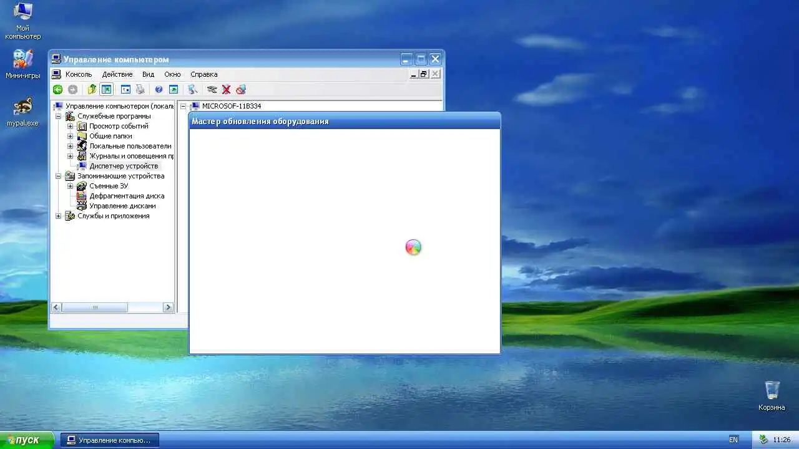Expand the Съемные ЗУ node
Viewport: 799px width, 449px height.
[x=70, y=186]
